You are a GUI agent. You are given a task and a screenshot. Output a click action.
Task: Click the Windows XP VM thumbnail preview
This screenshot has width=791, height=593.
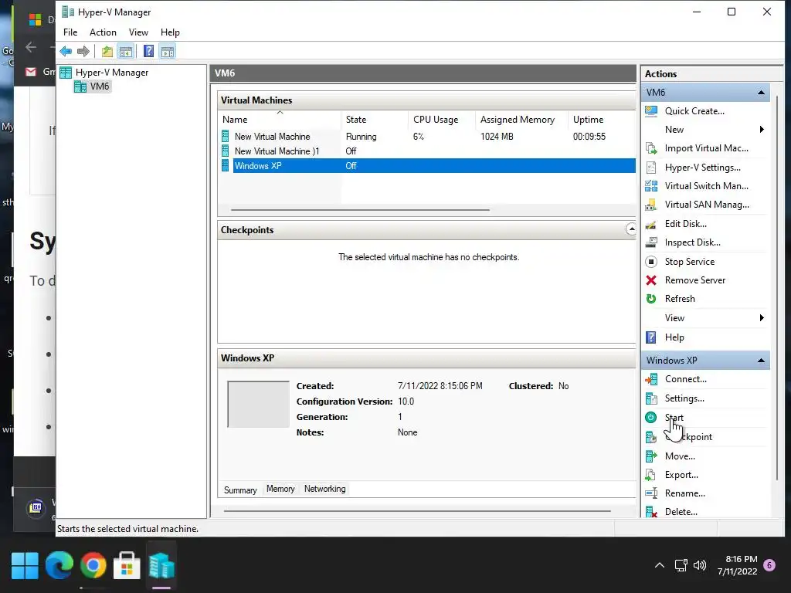(258, 405)
